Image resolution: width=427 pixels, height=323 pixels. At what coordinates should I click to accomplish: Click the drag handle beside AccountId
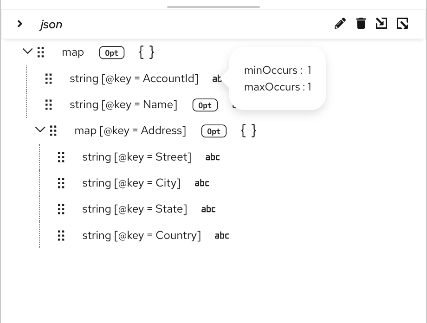coord(49,78)
